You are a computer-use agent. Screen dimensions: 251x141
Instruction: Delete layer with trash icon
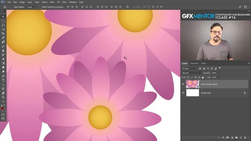click(245, 137)
